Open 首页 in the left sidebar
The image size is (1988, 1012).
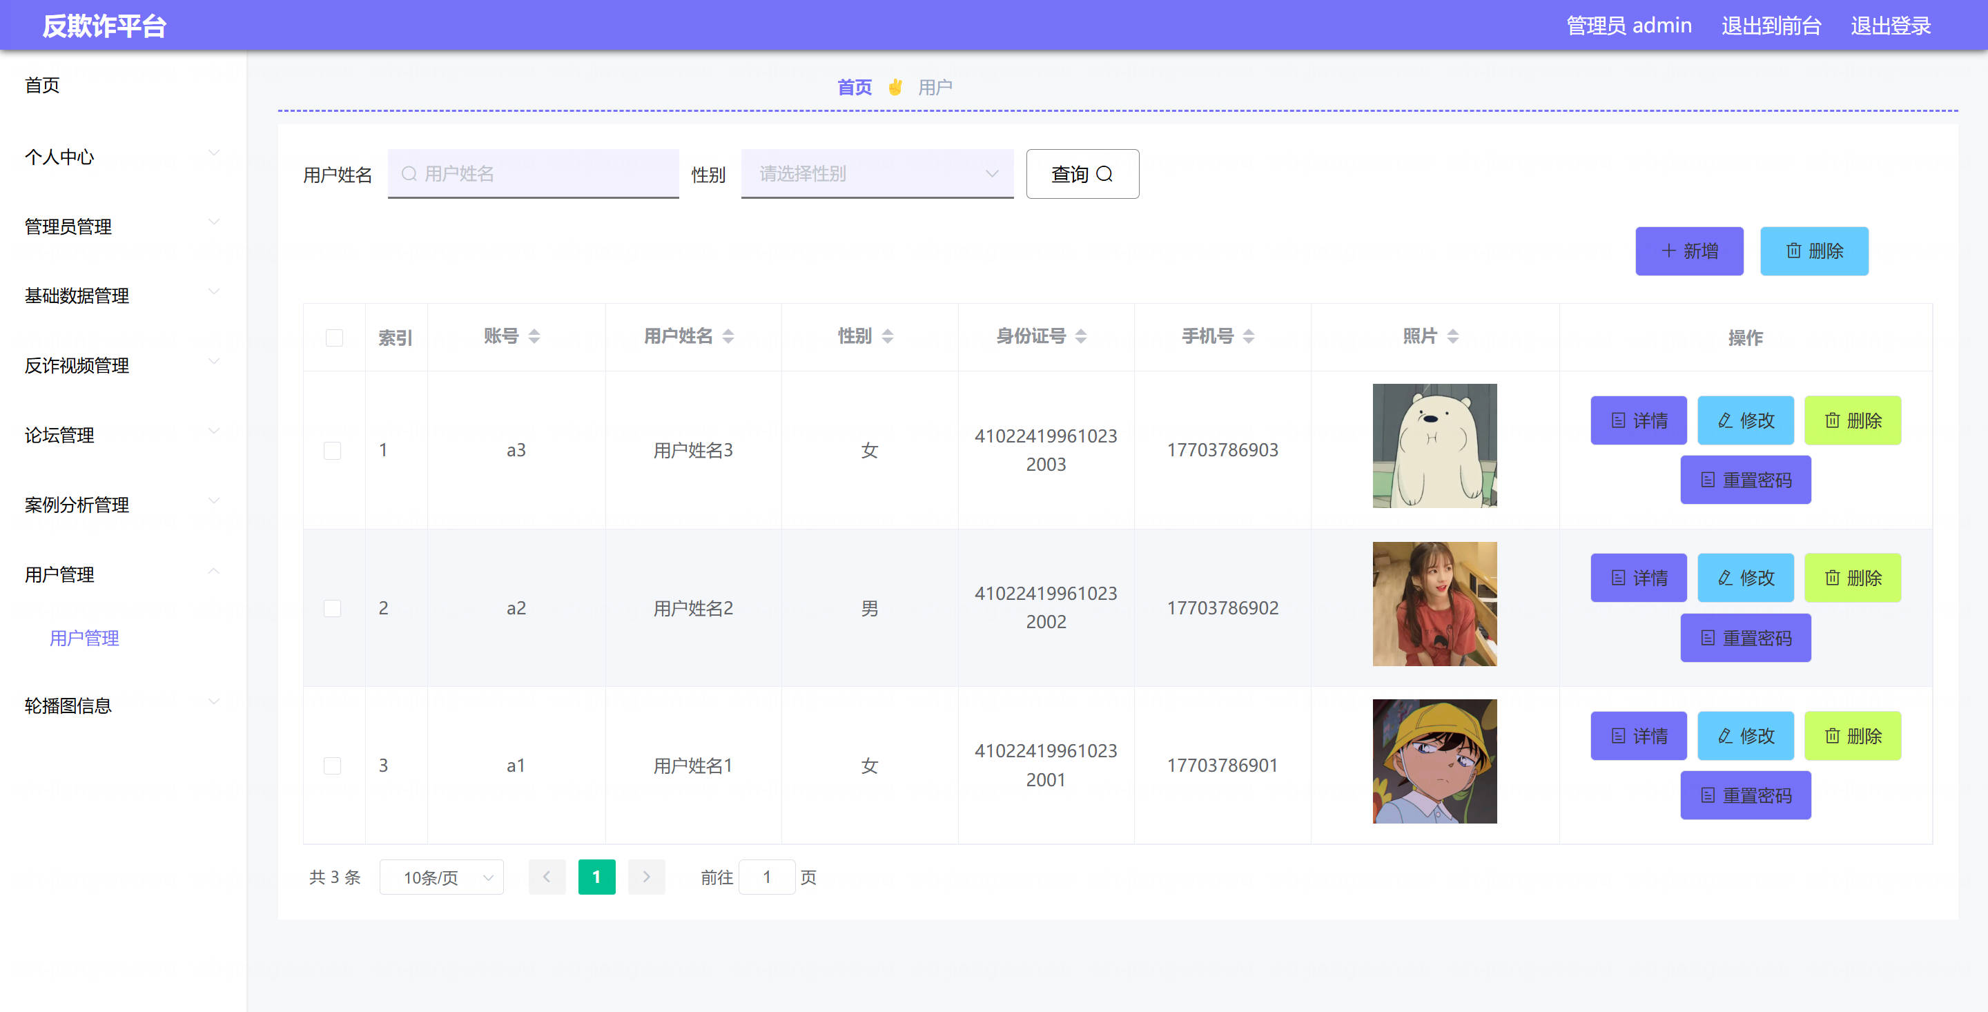42,85
